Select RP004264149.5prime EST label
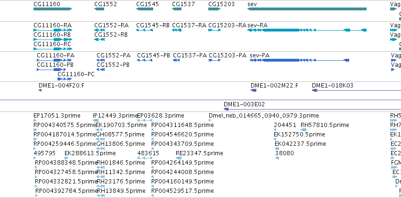Screen dimensions: 401x198 click(x=183, y=163)
